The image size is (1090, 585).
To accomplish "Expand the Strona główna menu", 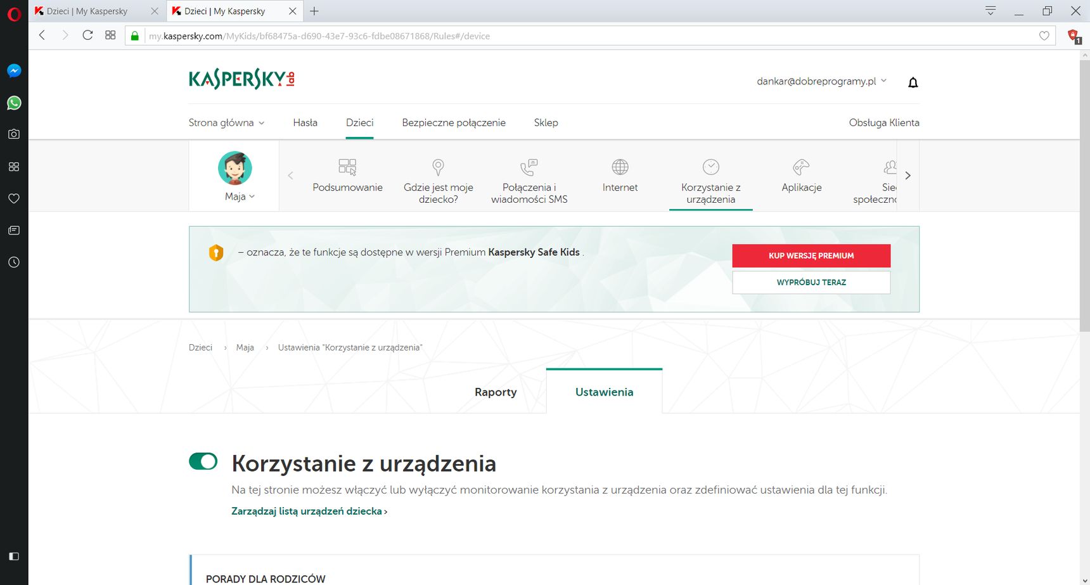I will [x=226, y=123].
